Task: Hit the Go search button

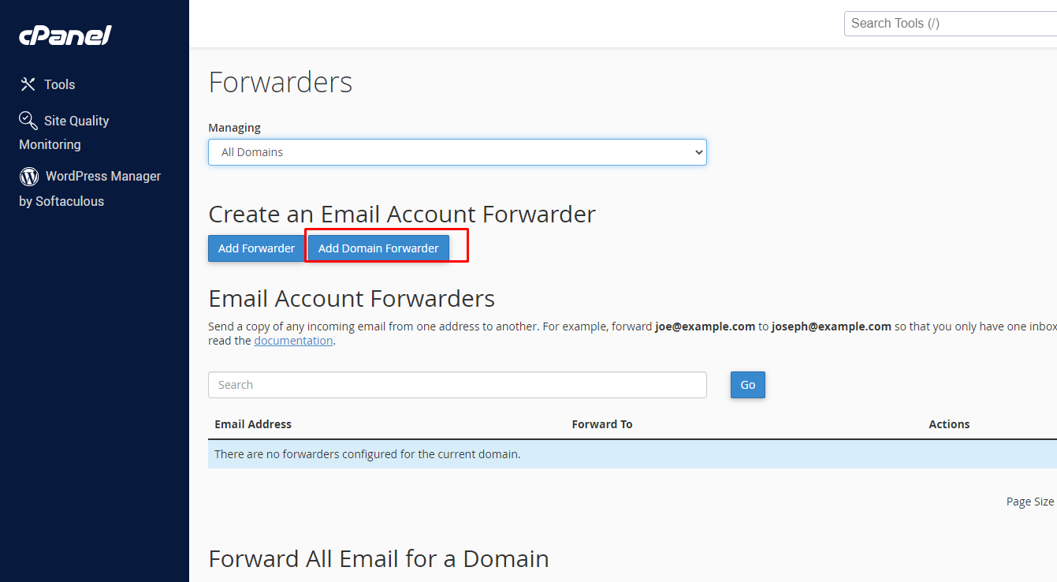Action: [747, 385]
